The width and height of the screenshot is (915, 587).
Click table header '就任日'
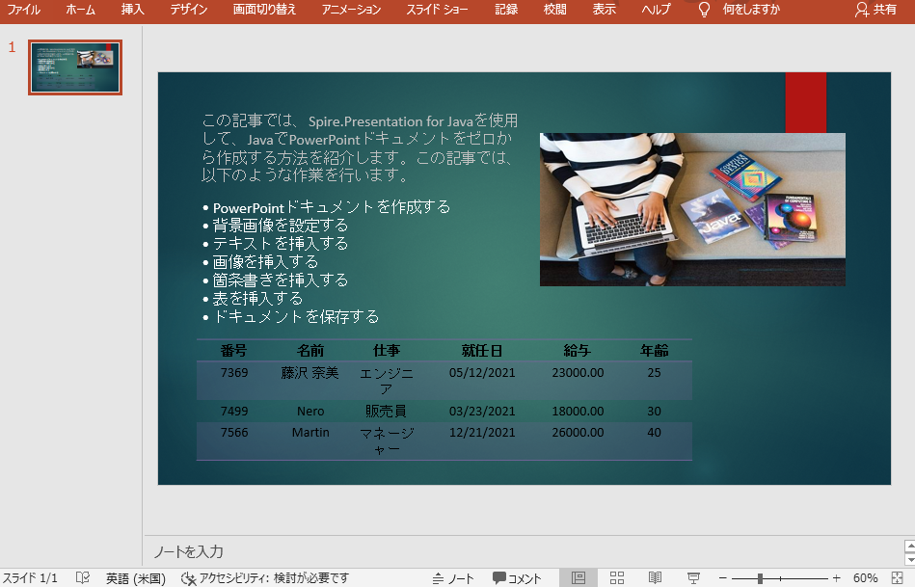482,350
